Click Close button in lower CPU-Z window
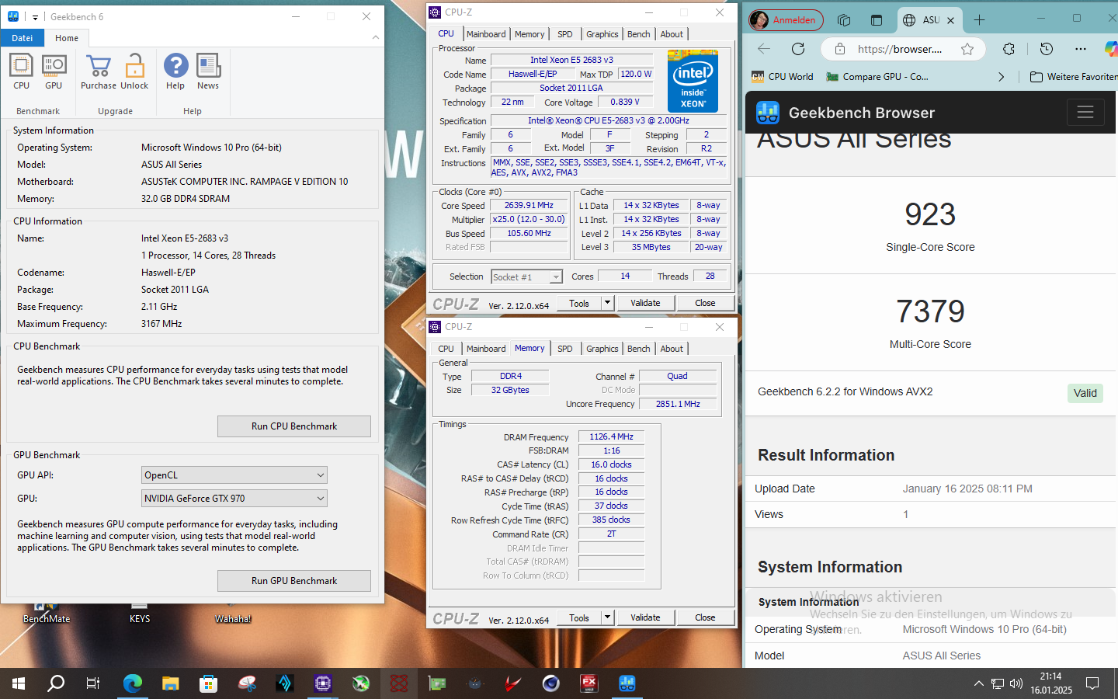The image size is (1118, 699). [x=705, y=617]
